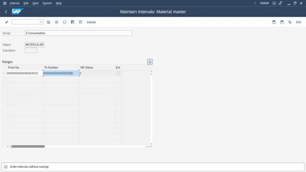Image resolution: width=306 pixels, height=172 pixels.
Task: Click the SAP logo
Action: [x=17, y=11]
